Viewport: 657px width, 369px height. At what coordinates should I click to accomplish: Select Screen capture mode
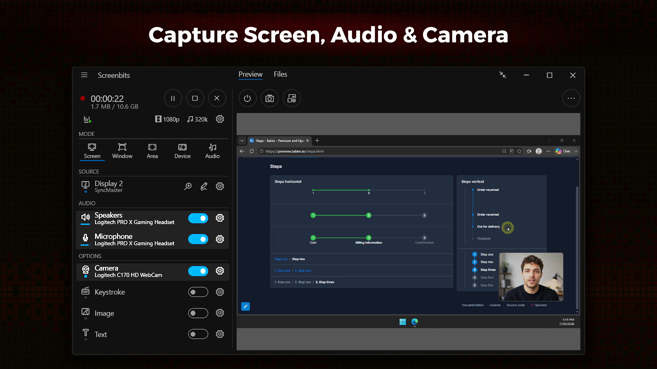pyautogui.click(x=92, y=151)
